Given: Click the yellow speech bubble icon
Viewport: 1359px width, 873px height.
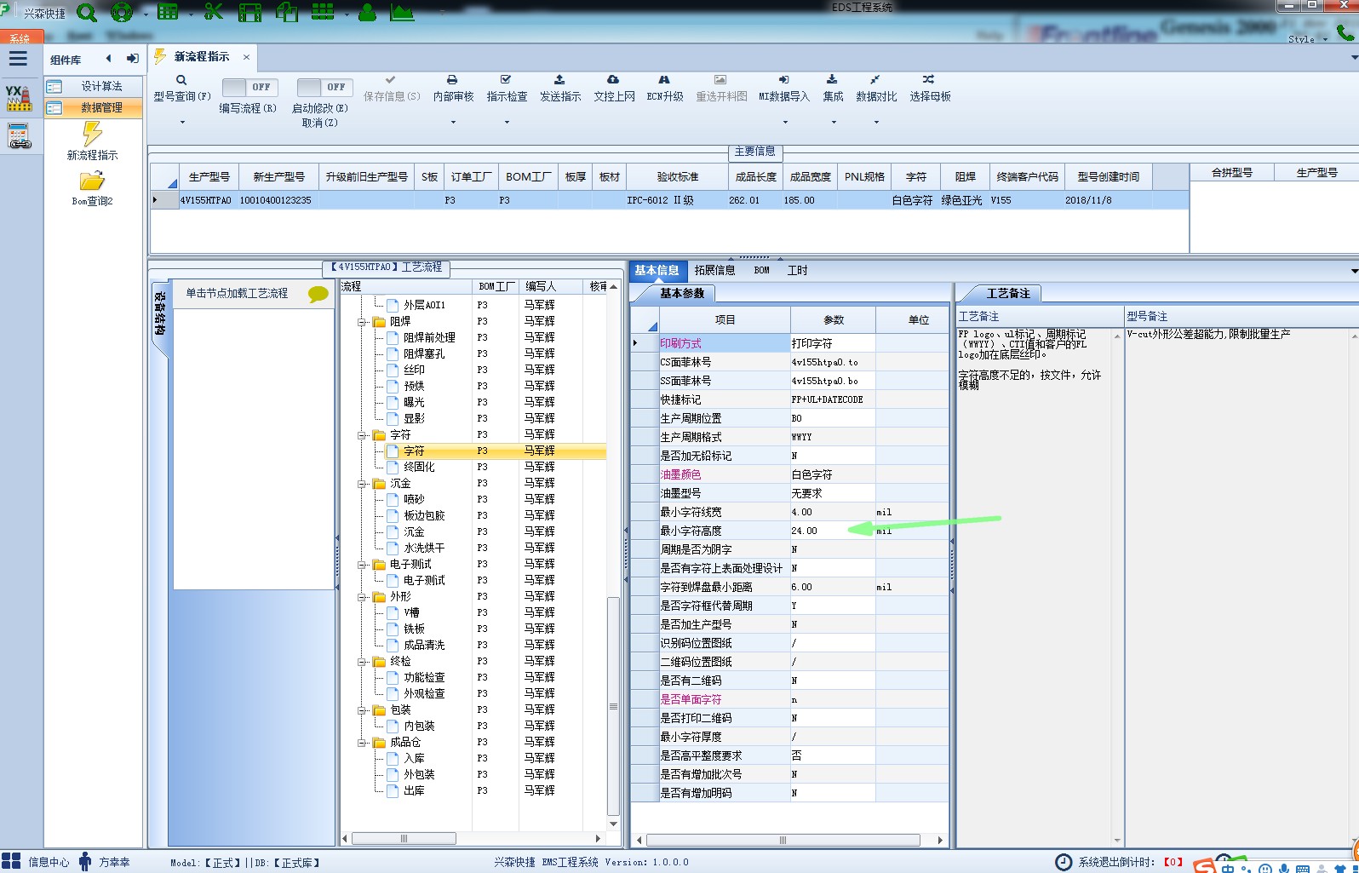Looking at the screenshot, I should (x=318, y=294).
